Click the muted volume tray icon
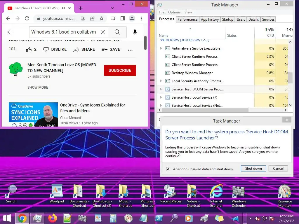 coord(258,218)
